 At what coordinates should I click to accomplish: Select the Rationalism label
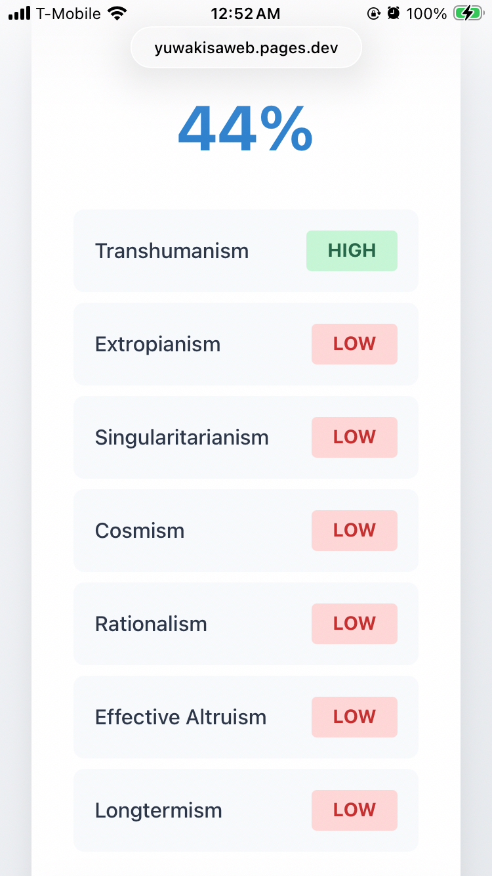tap(151, 624)
